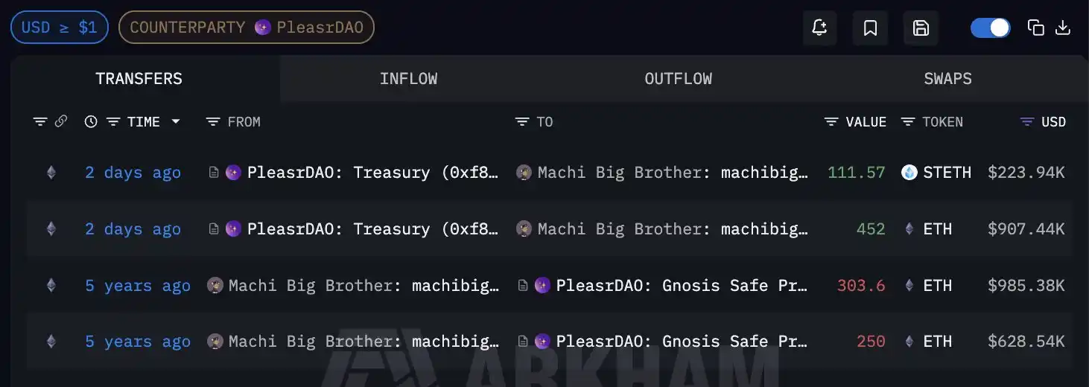Viewport: 1089px width, 387px height.
Task: Click the COUNTERPARTY PleasrDAO filter chip
Action: [x=247, y=28]
